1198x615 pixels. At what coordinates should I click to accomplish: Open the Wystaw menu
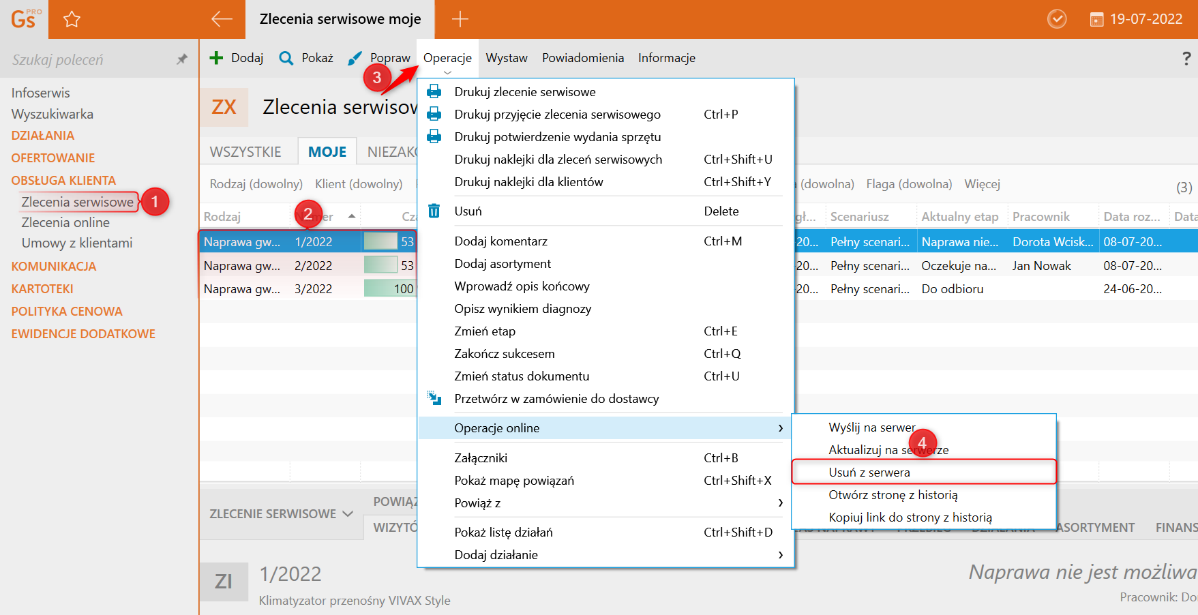(x=507, y=58)
